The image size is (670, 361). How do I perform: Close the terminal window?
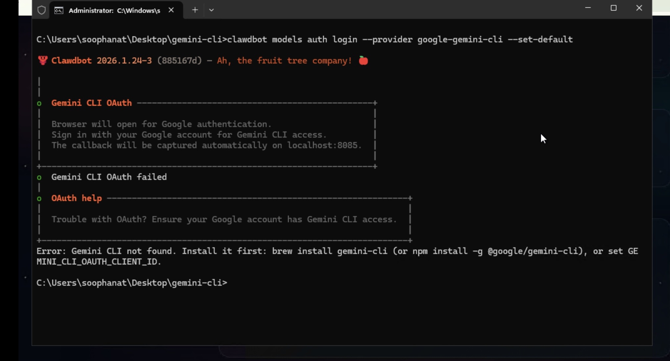coord(639,8)
